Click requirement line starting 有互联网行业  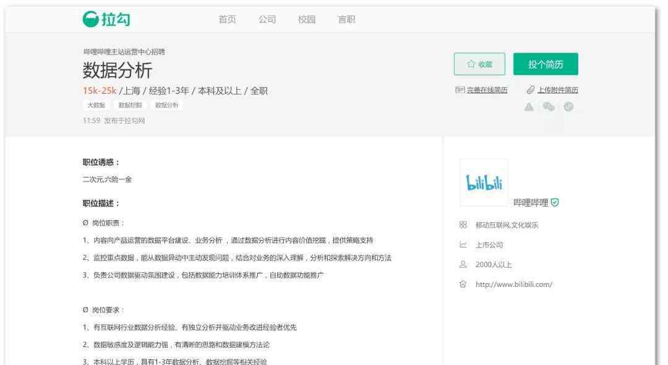[x=190, y=327]
